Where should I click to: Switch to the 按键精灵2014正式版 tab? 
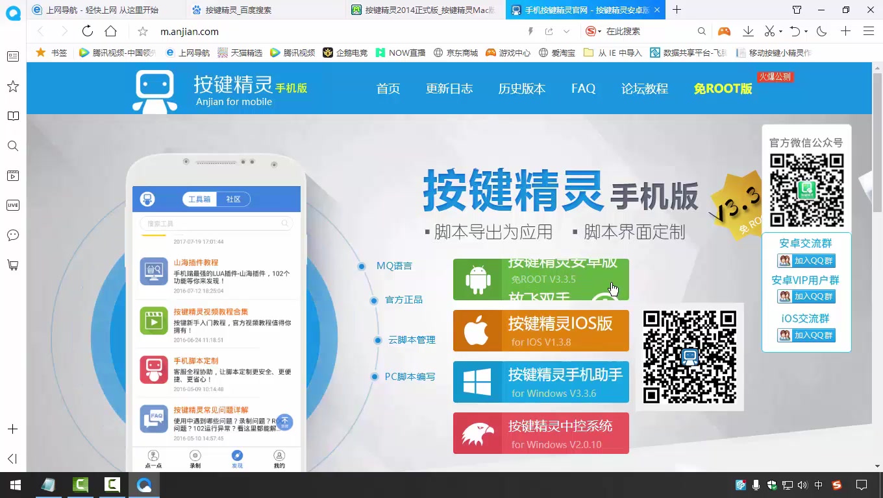(425, 10)
